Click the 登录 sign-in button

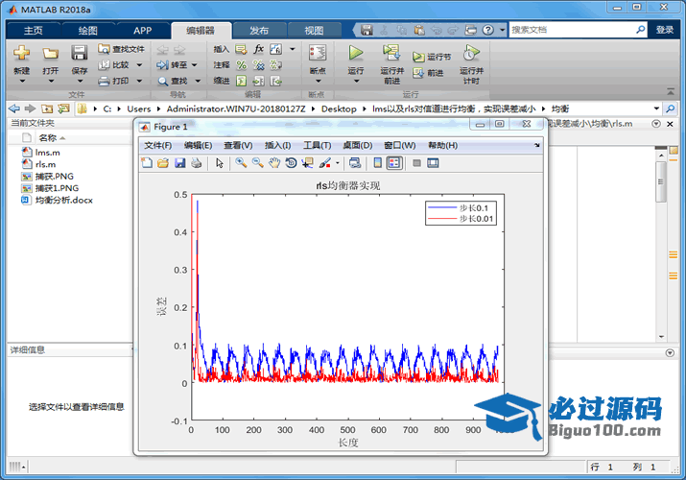665,30
